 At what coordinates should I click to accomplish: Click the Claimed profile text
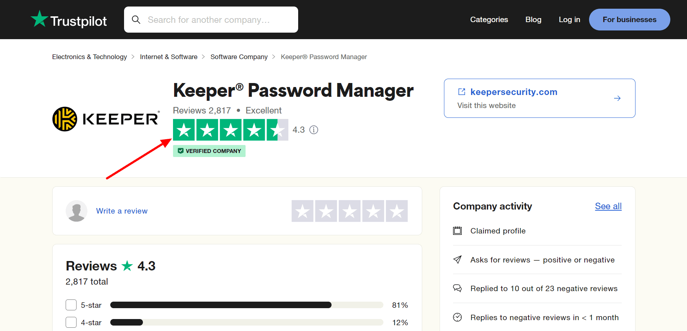tap(498, 231)
